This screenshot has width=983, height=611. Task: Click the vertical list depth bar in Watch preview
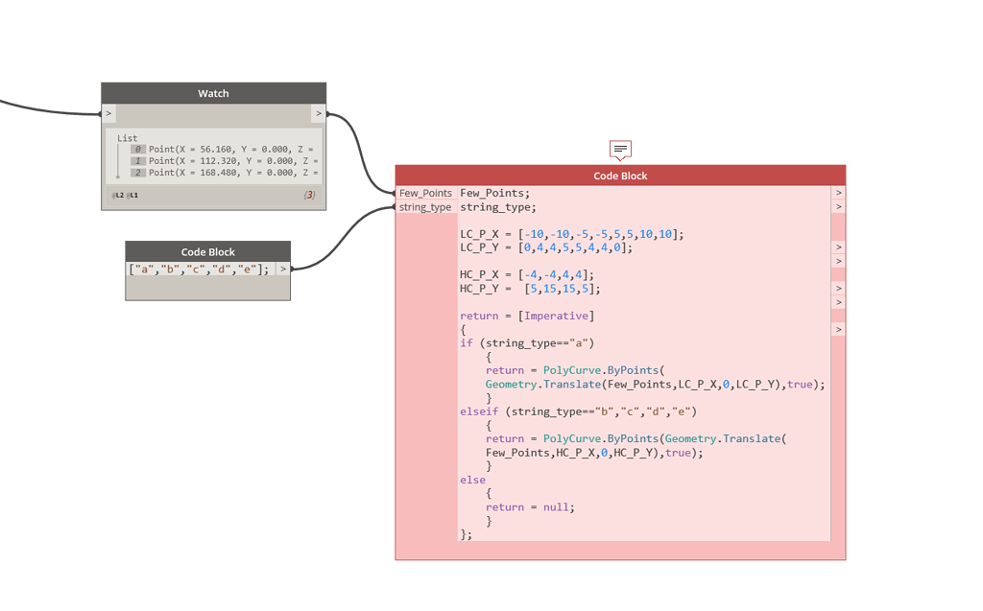(x=117, y=161)
